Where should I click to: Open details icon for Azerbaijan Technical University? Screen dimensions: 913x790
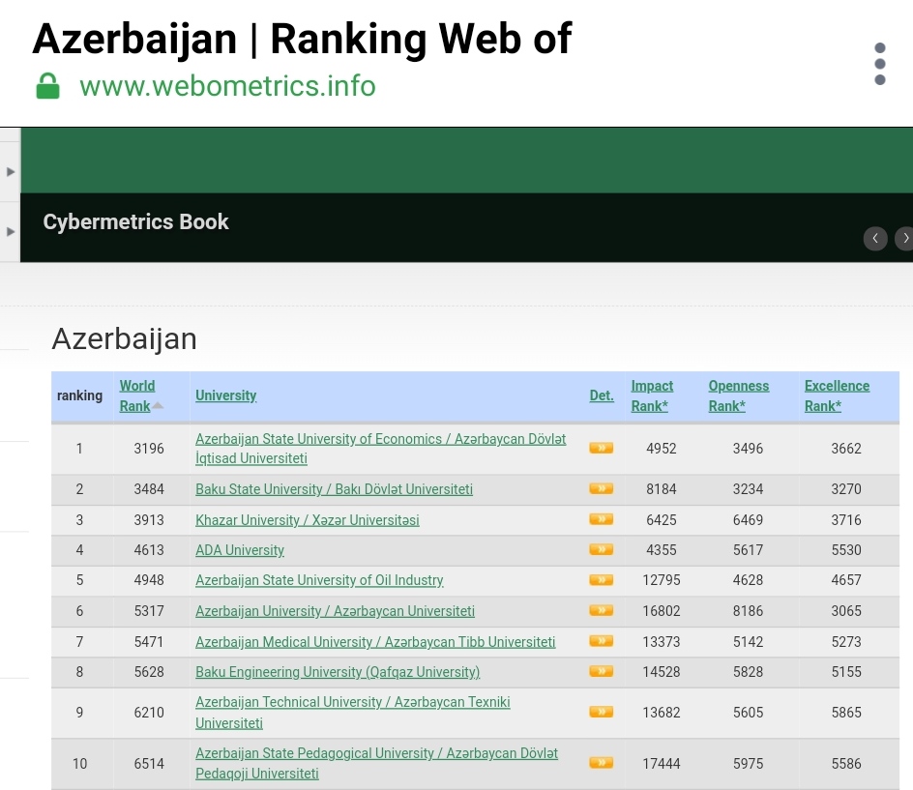[x=602, y=712]
